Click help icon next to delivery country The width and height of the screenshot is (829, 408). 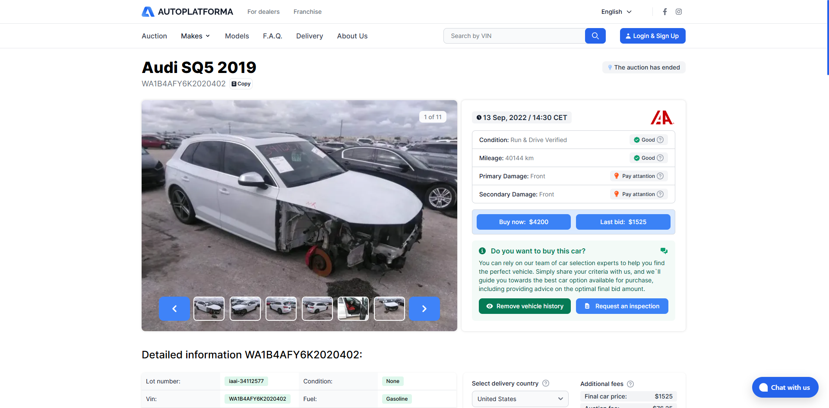point(546,383)
